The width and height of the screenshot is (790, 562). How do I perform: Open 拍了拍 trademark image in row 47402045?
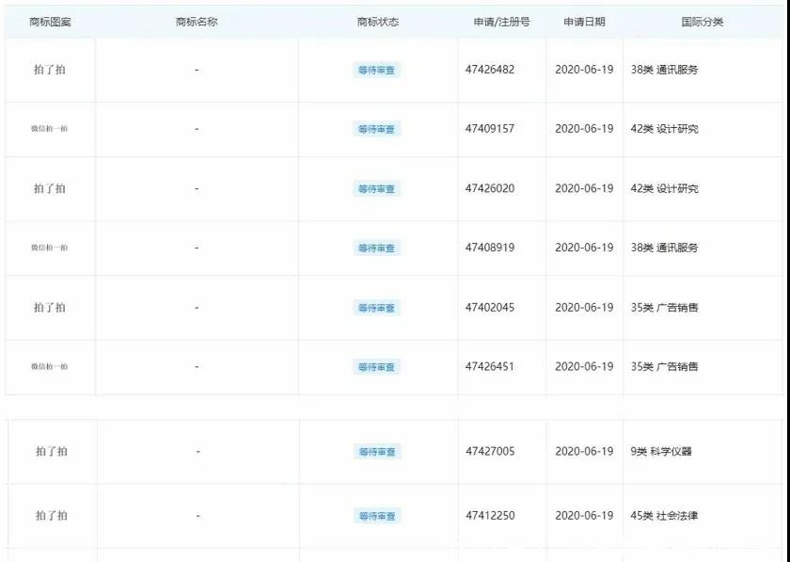[49, 307]
